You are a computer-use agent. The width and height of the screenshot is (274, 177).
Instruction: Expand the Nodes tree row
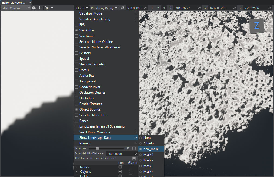(x=76, y=167)
